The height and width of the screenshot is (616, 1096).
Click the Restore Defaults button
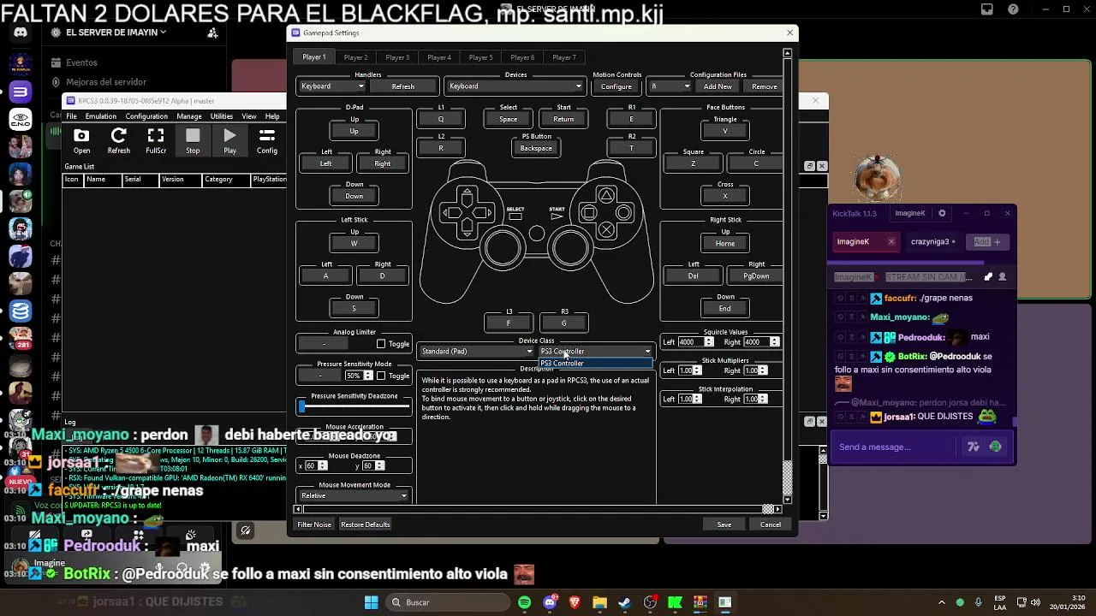pos(365,524)
